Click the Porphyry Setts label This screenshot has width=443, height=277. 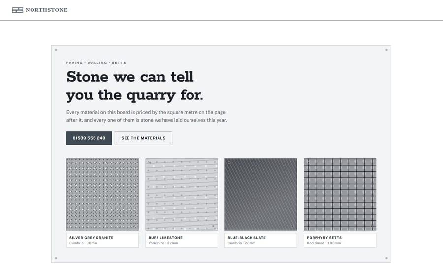coord(324,238)
